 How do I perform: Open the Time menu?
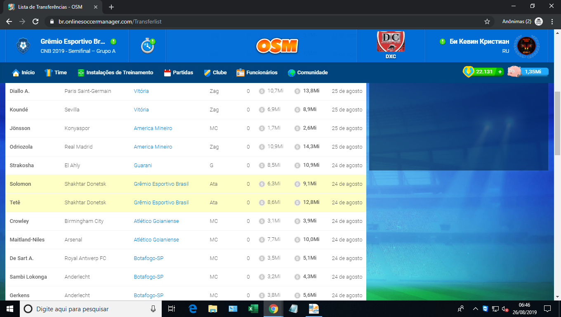click(56, 73)
